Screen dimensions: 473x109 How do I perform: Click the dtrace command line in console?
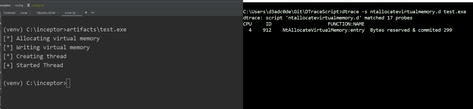(354, 12)
